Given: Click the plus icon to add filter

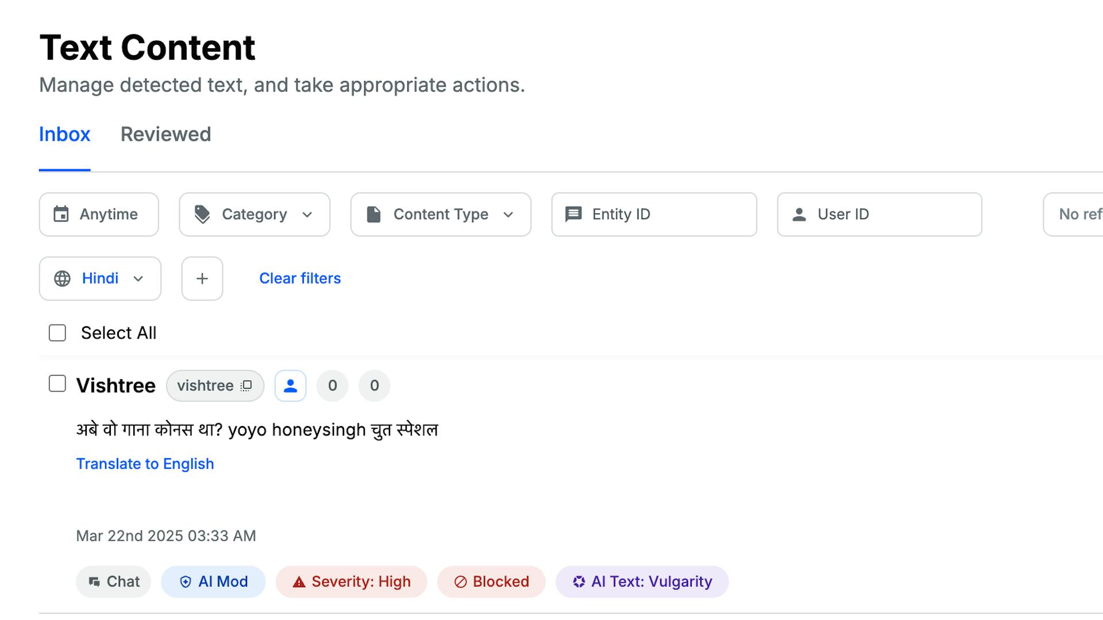Looking at the screenshot, I should 202,278.
